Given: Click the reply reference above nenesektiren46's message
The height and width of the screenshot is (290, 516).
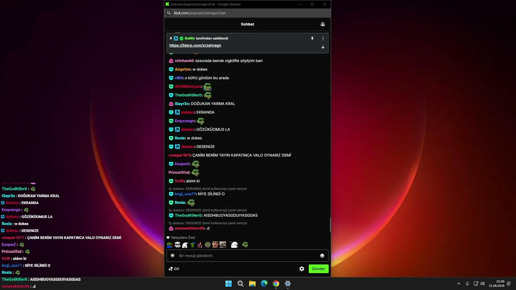Looking at the screenshot, I should [x=208, y=223].
